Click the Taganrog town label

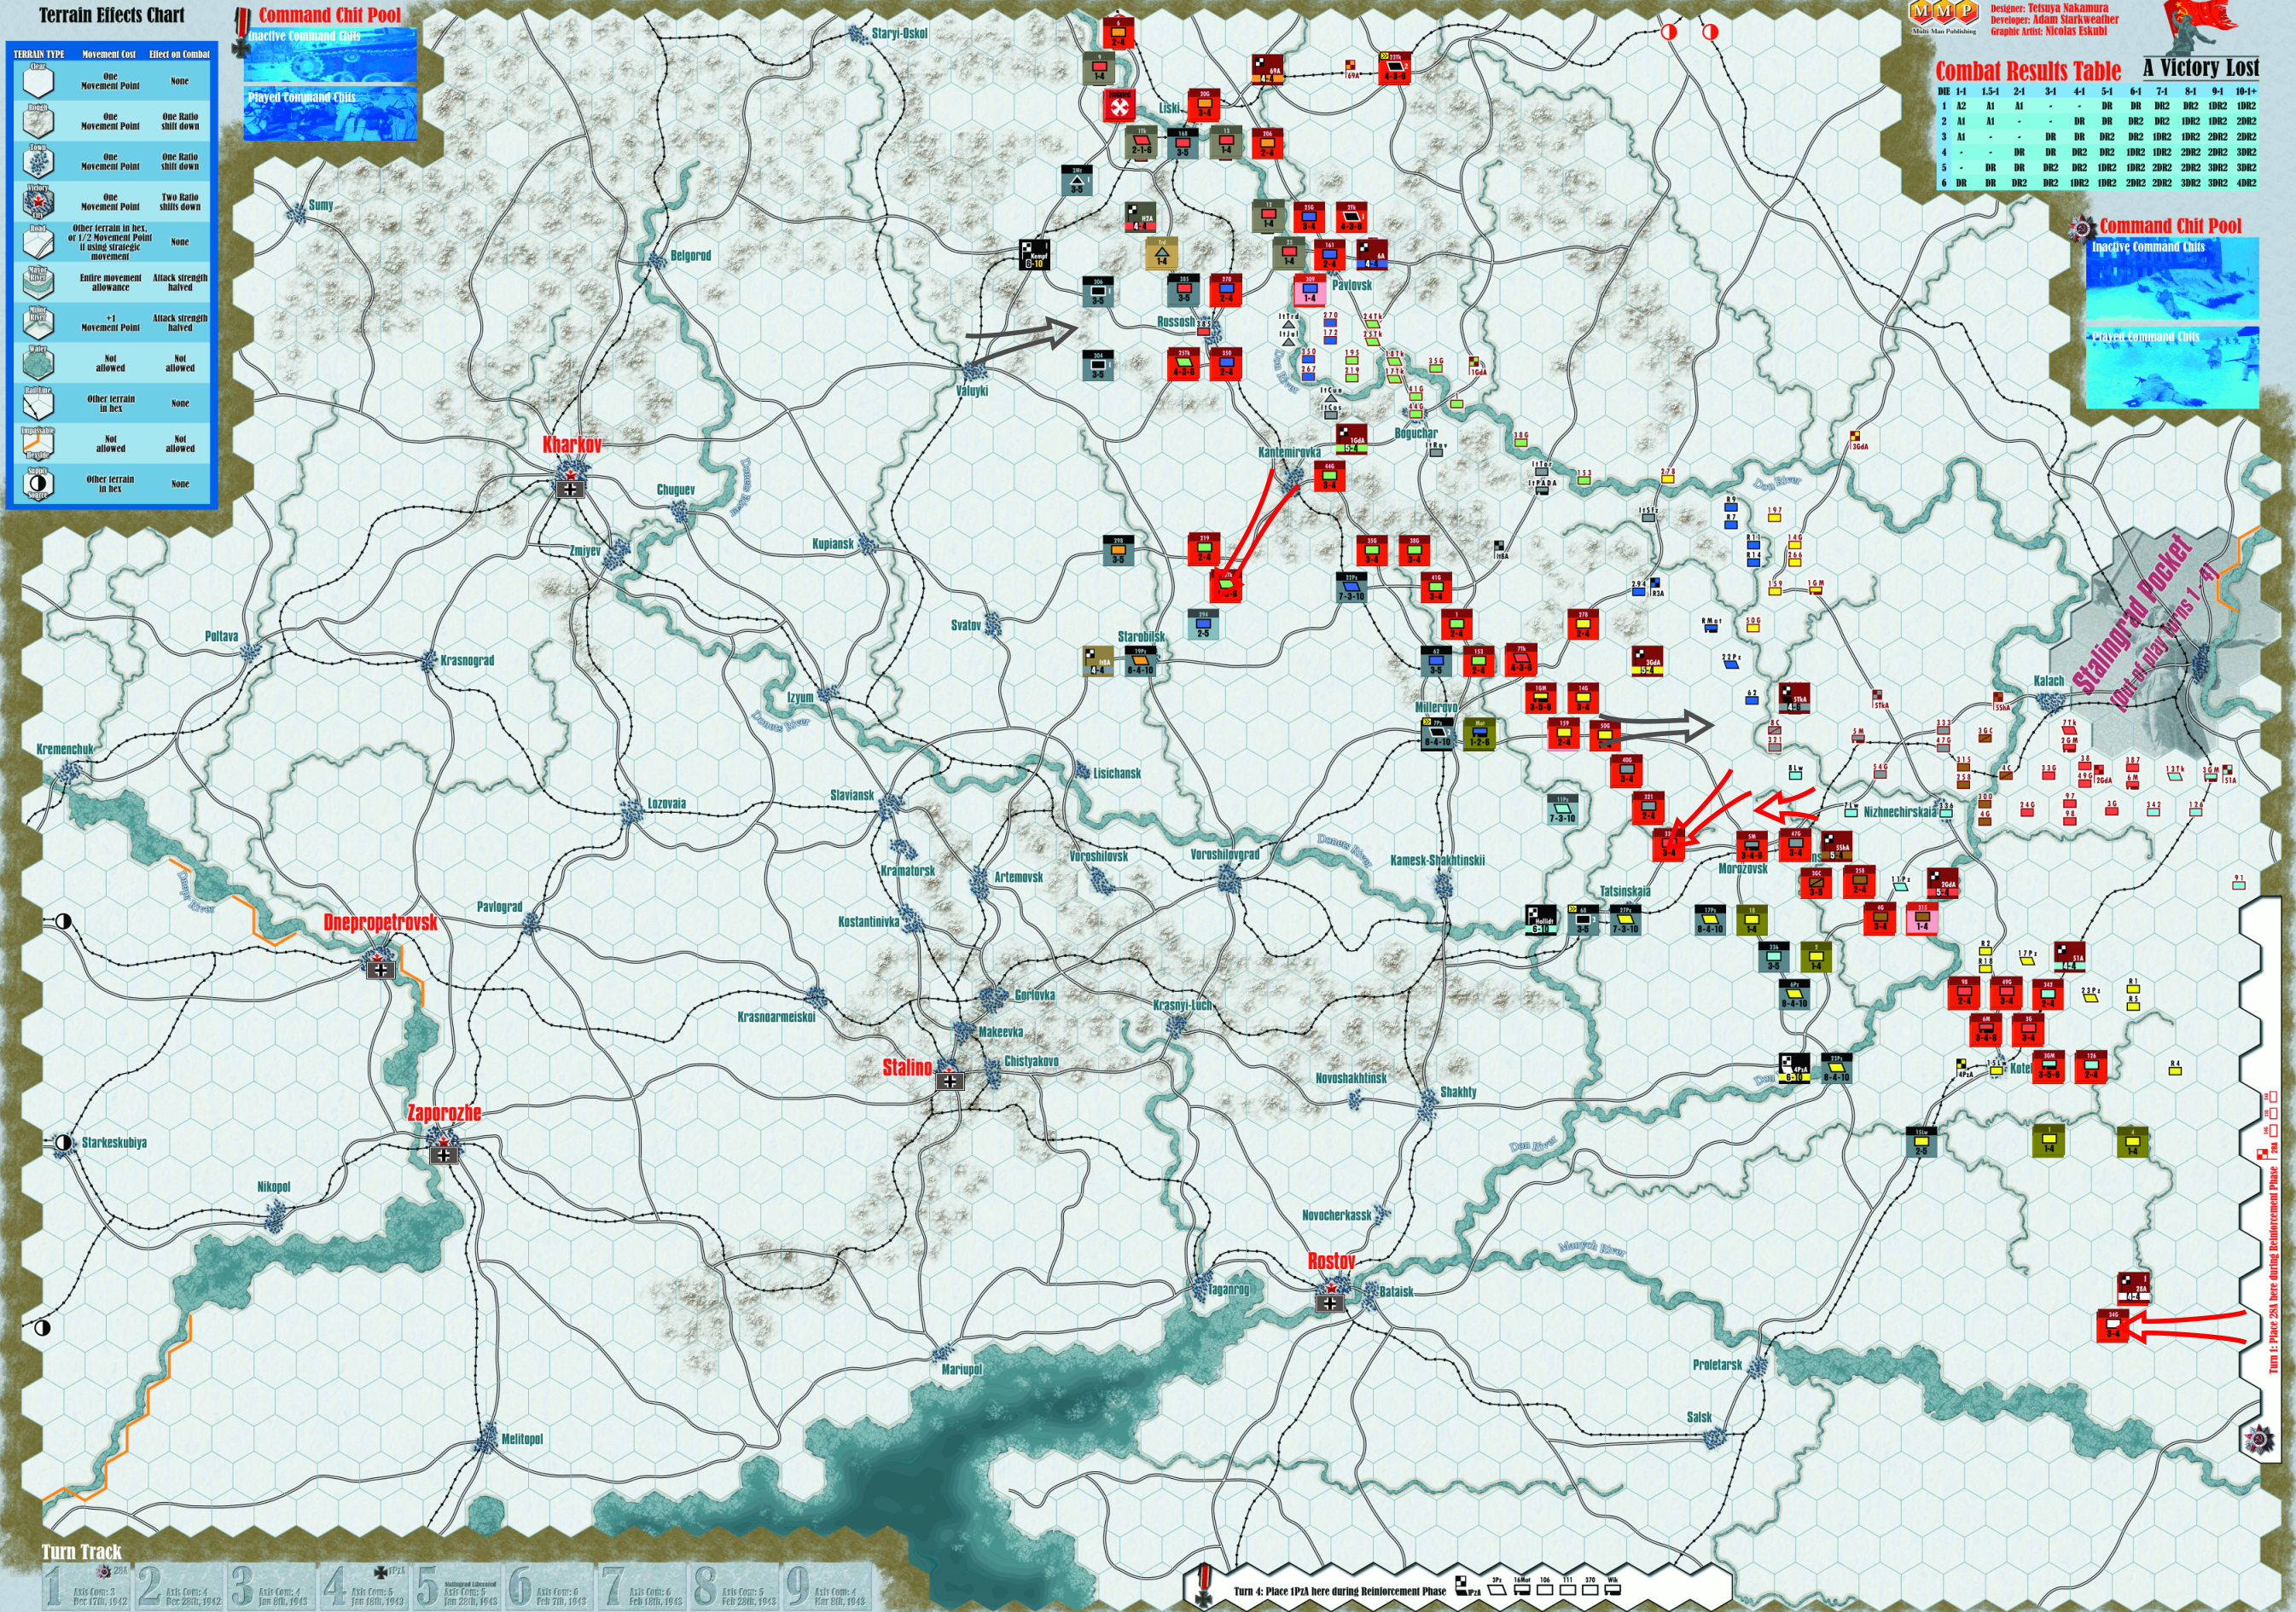click(1228, 1290)
